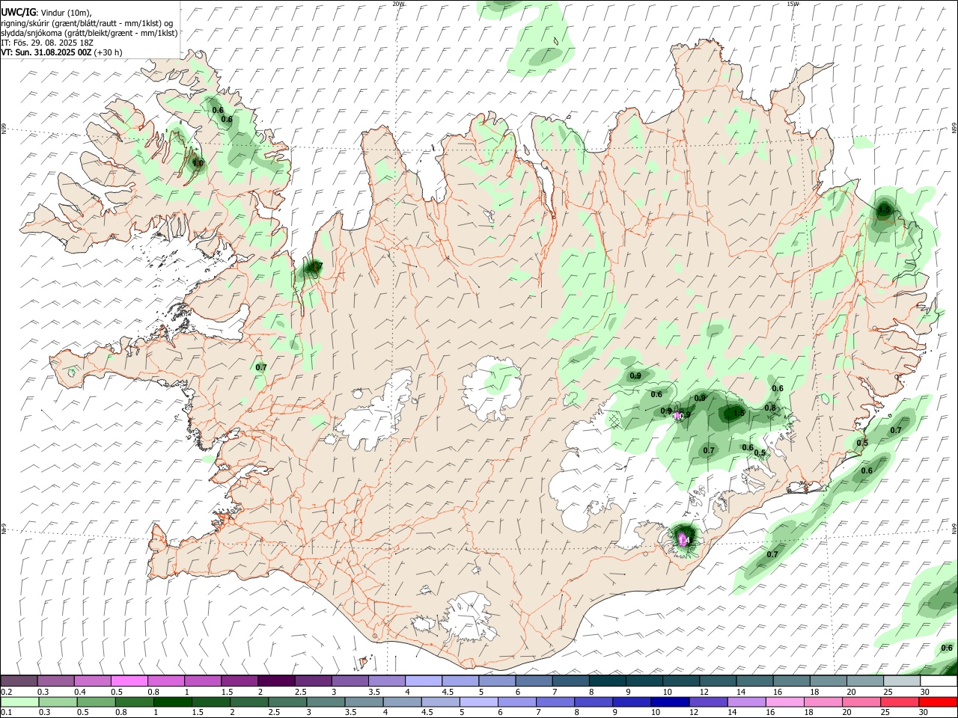Click the '1.0' precipitation value in the Westfjords

pos(198,162)
